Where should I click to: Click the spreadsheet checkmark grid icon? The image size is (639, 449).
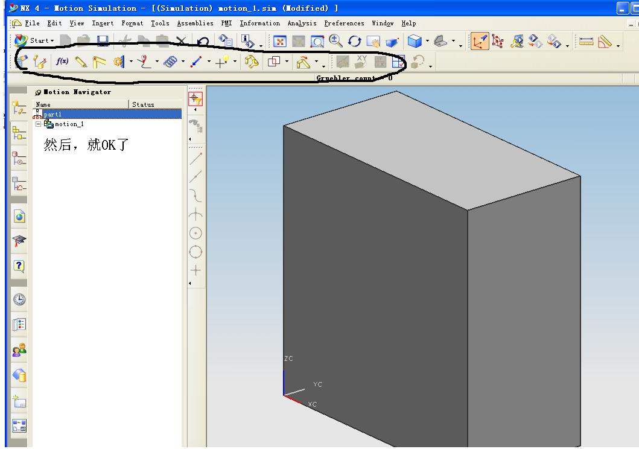tap(399, 62)
